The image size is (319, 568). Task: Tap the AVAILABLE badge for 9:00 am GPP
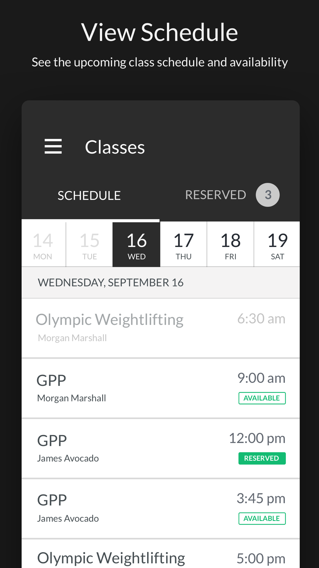coord(262,398)
